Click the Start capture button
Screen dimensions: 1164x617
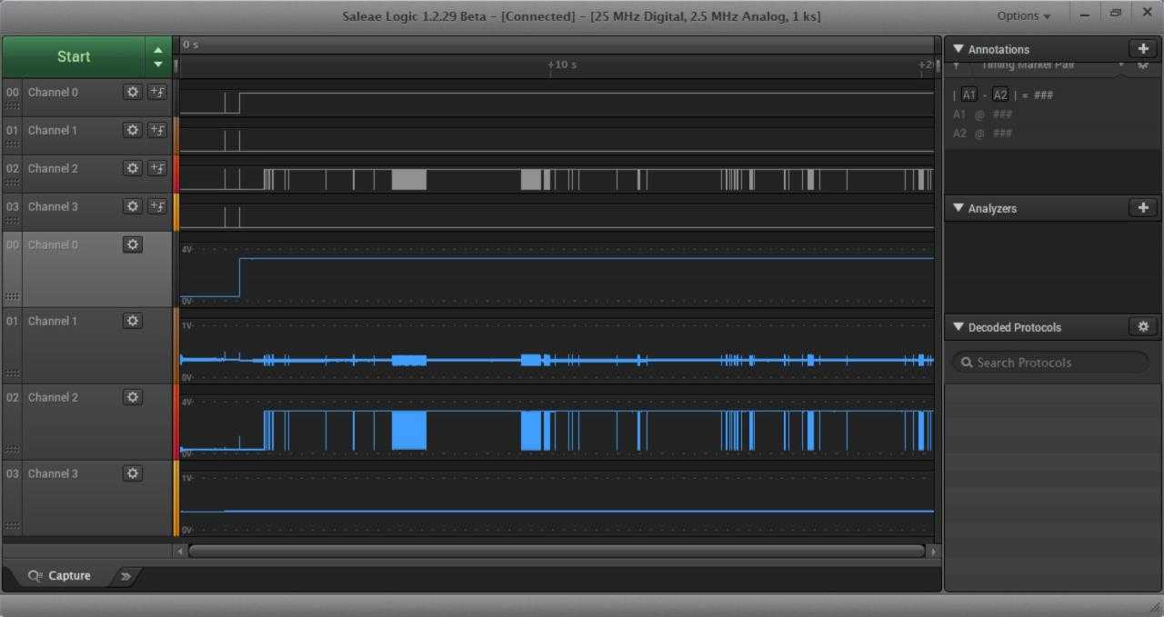(74, 56)
